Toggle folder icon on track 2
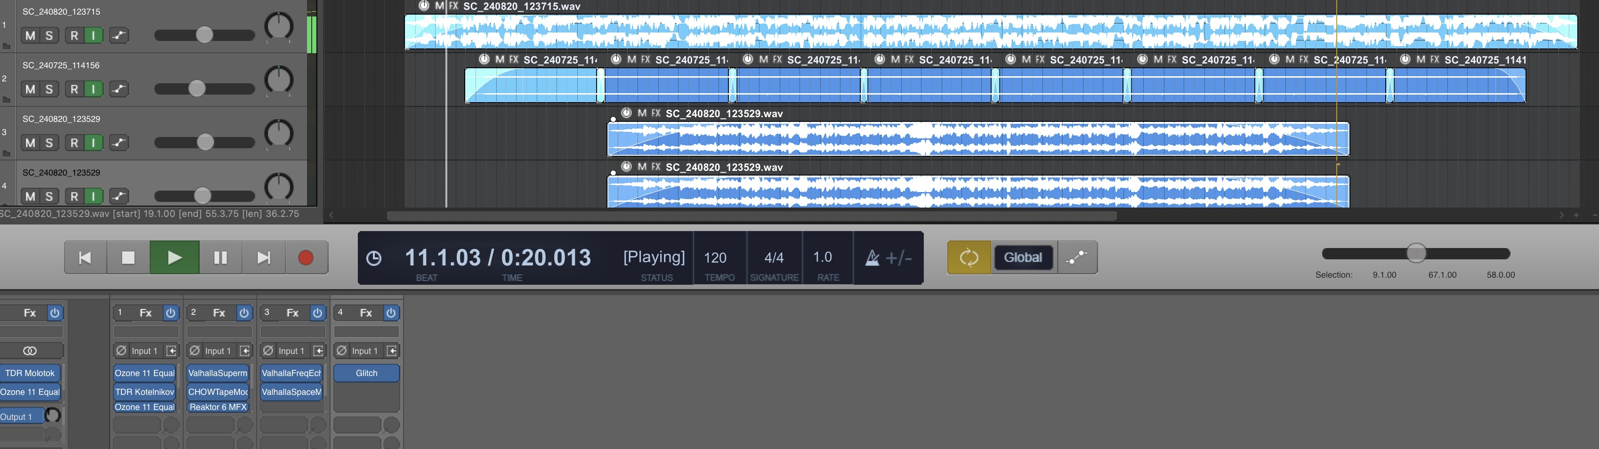Image resolution: width=1599 pixels, height=449 pixels. (6, 99)
